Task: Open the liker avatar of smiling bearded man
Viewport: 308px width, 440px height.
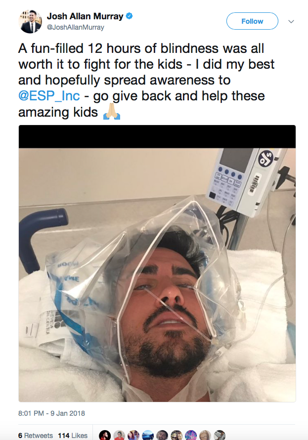Action: click(162, 435)
